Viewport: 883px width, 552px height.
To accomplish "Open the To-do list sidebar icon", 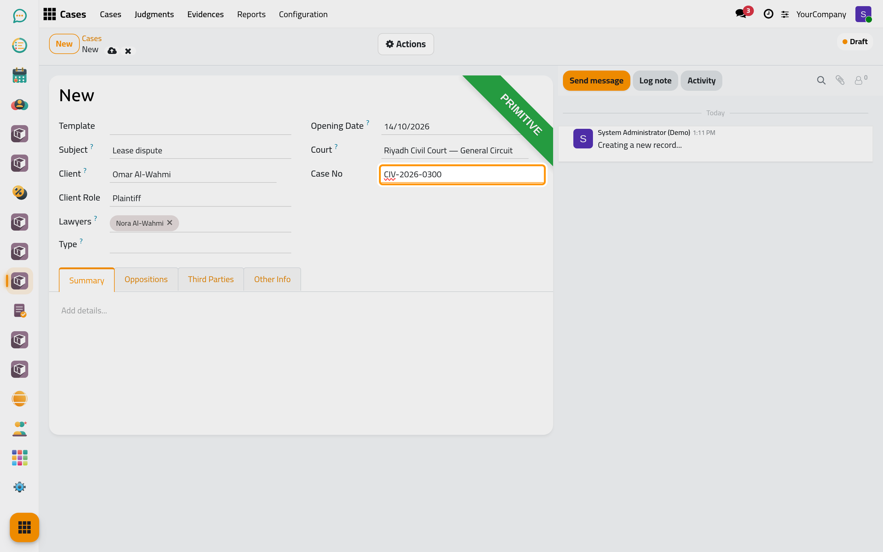I will [19, 46].
